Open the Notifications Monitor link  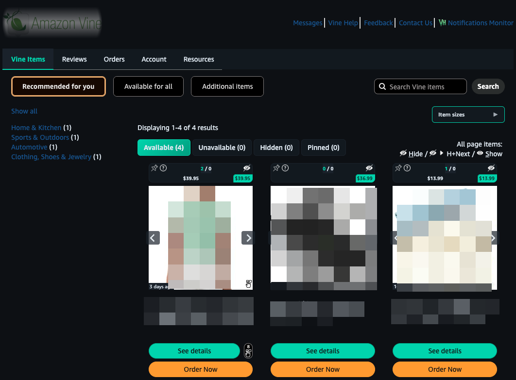(x=476, y=23)
